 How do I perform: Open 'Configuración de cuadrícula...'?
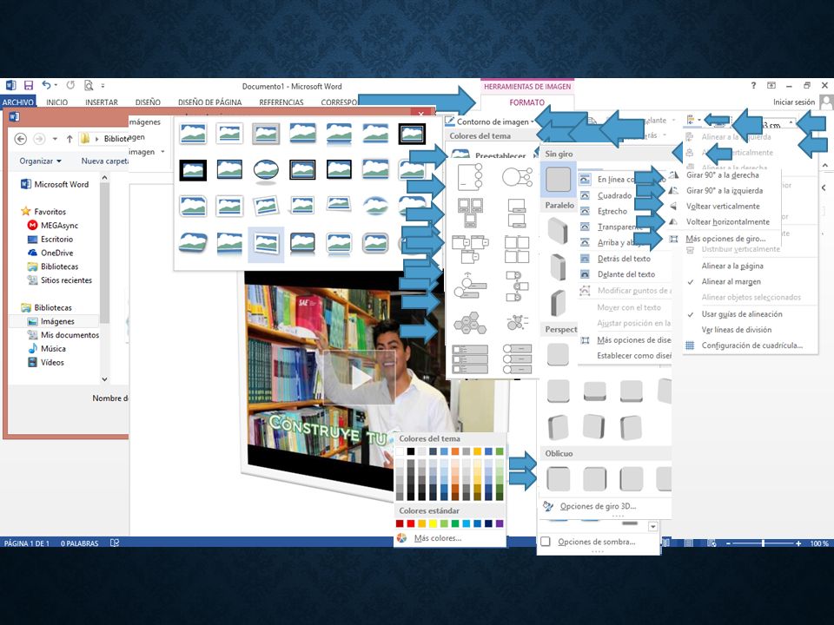[x=751, y=345]
